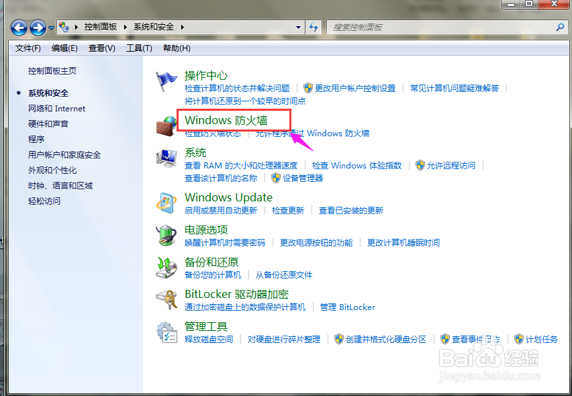Click 常见计算机问题疑难解答

(455, 88)
